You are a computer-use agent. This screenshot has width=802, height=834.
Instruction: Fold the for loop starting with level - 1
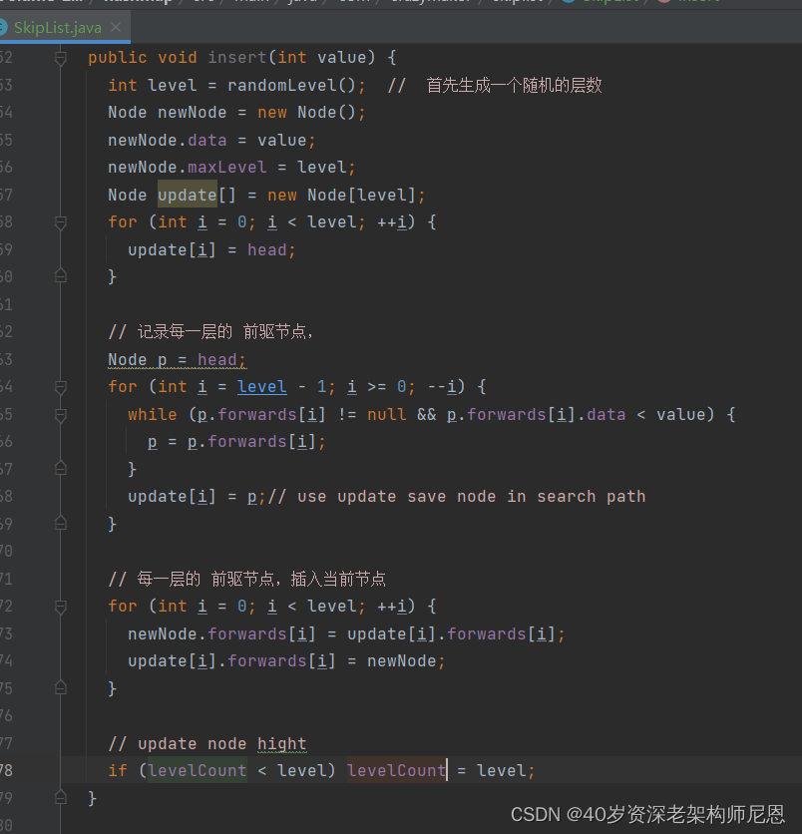(61, 387)
